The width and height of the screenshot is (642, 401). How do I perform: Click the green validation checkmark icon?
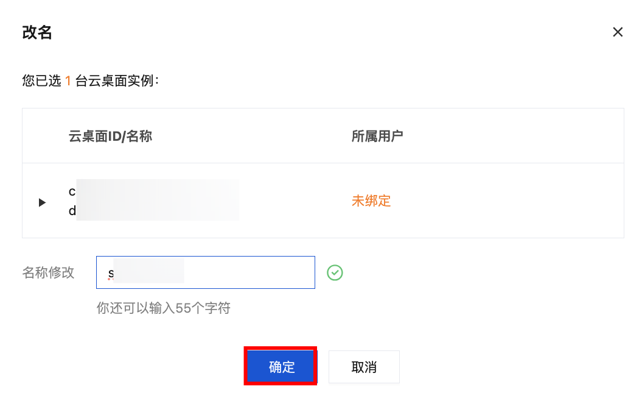click(335, 272)
